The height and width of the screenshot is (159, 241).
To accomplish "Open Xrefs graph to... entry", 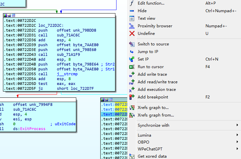I will tap(184, 107).
